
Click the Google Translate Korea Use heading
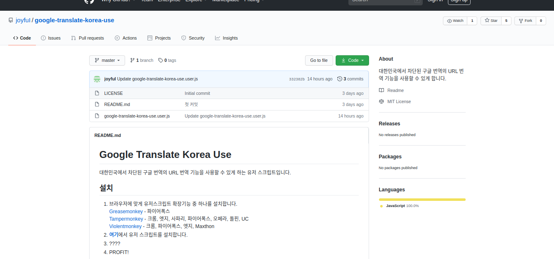click(165, 155)
